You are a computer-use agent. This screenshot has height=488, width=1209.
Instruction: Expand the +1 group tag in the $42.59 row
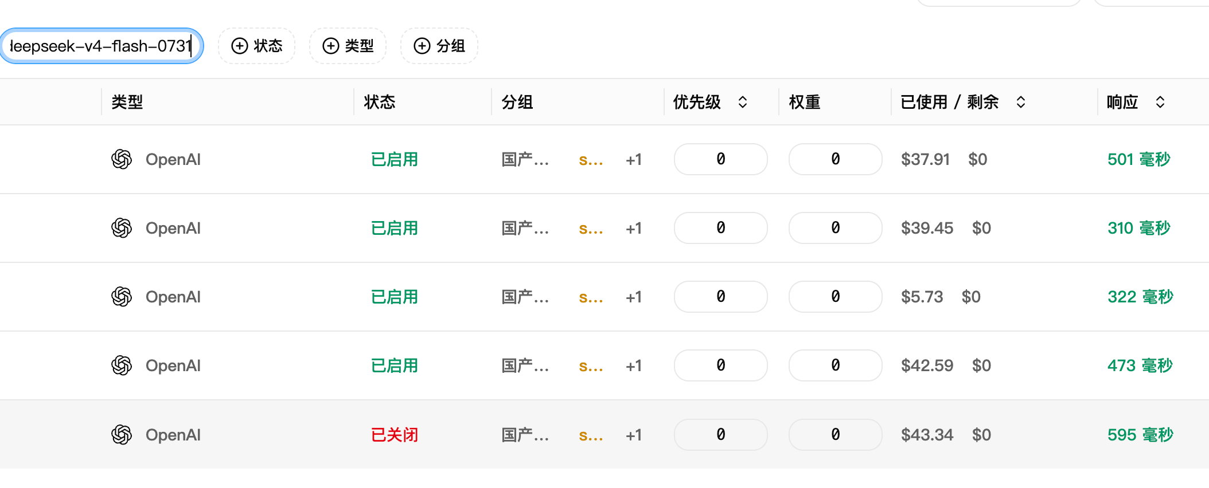(634, 365)
